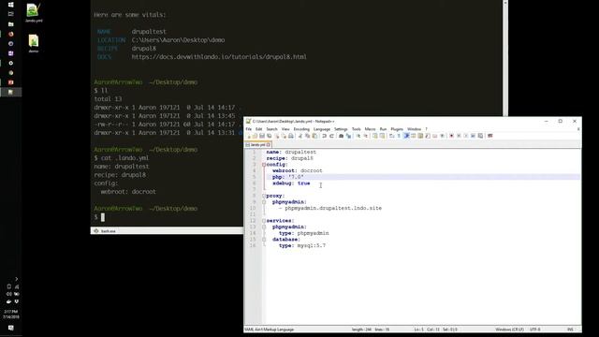Select the .lando.yml document tab

(x=258, y=145)
